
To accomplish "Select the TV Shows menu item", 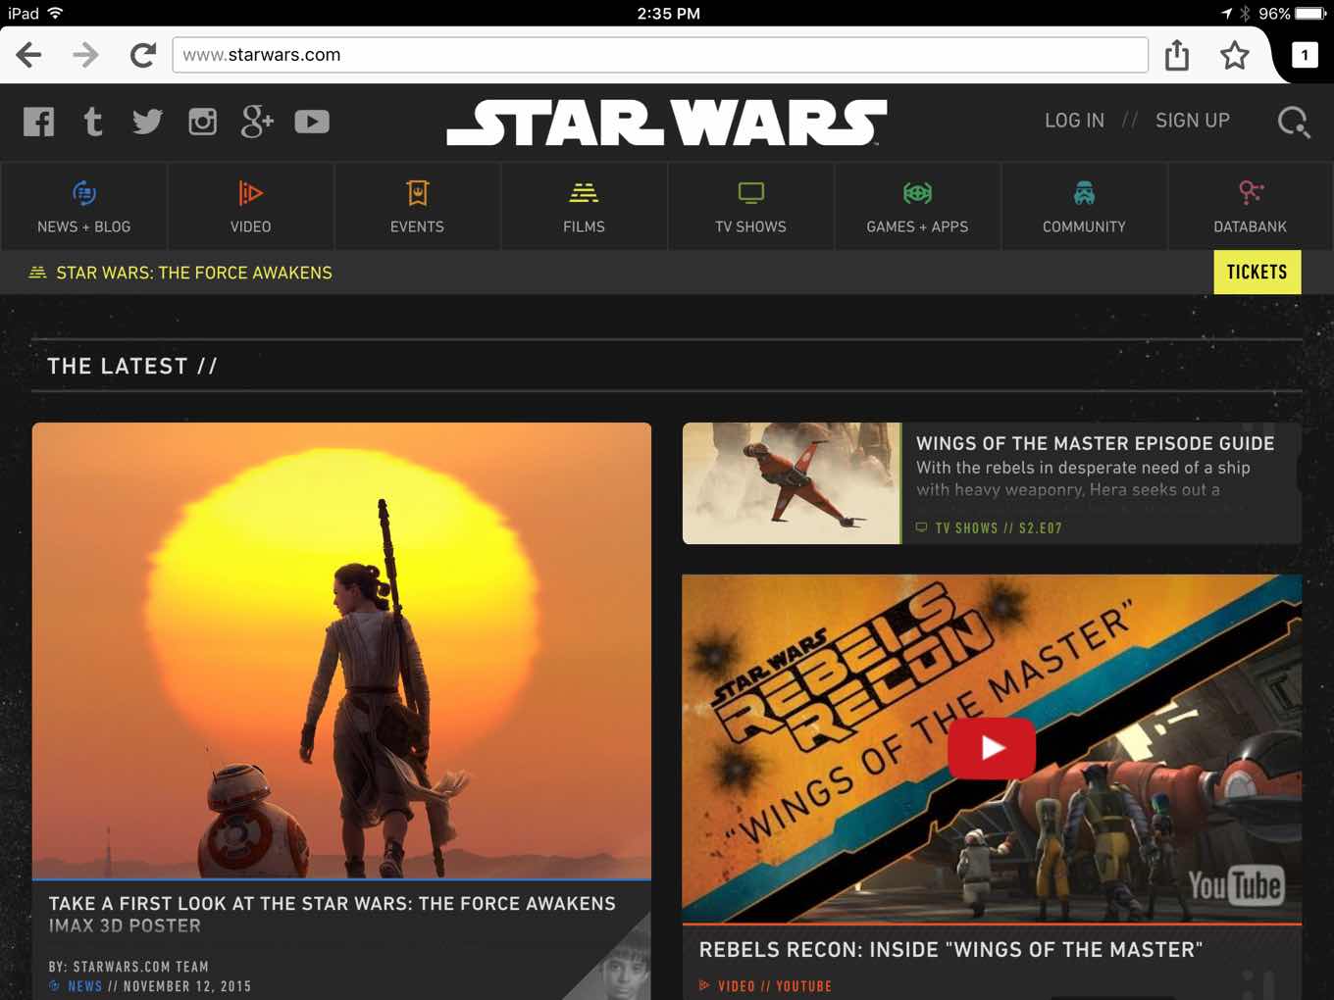I will point(751,207).
